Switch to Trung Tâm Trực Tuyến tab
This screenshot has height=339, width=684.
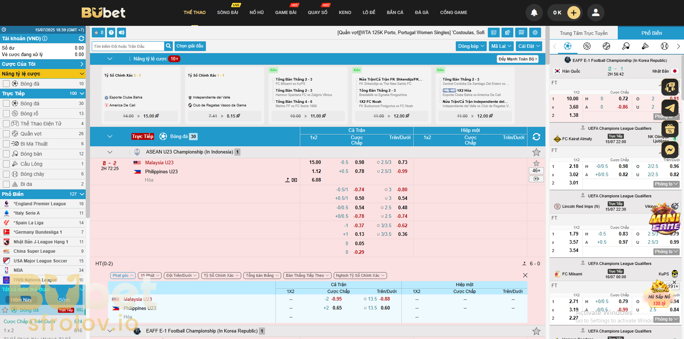pyautogui.click(x=584, y=33)
